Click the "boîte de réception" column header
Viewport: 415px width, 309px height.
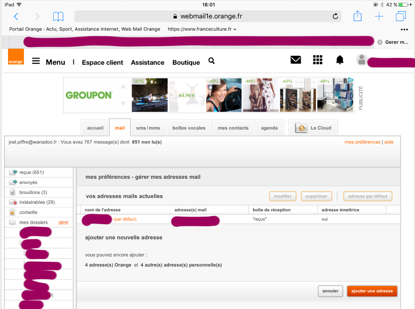click(272, 210)
